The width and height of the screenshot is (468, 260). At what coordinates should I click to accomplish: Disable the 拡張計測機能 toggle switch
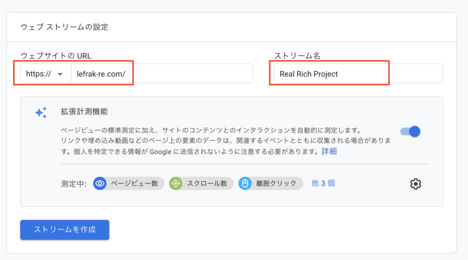click(410, 131)
